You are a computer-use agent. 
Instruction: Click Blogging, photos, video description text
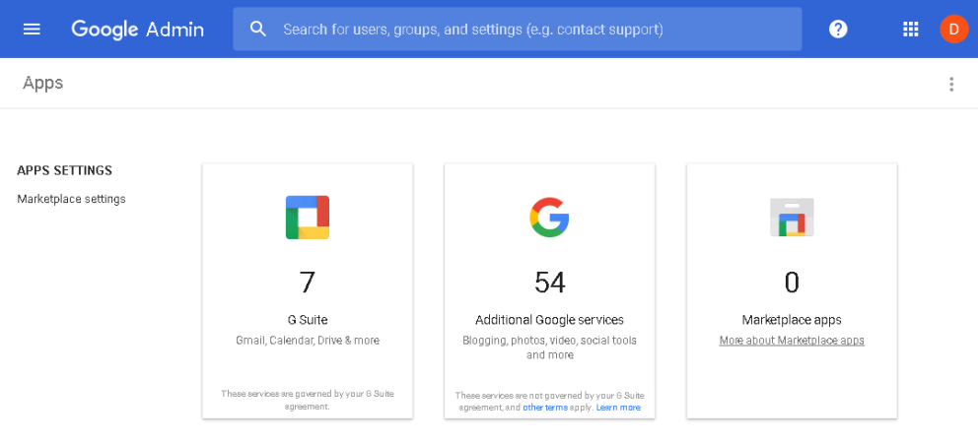[x=549, y=347]
